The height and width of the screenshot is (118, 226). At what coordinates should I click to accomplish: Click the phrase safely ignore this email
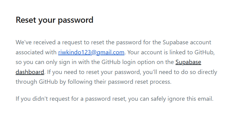(x=182, y=99)
